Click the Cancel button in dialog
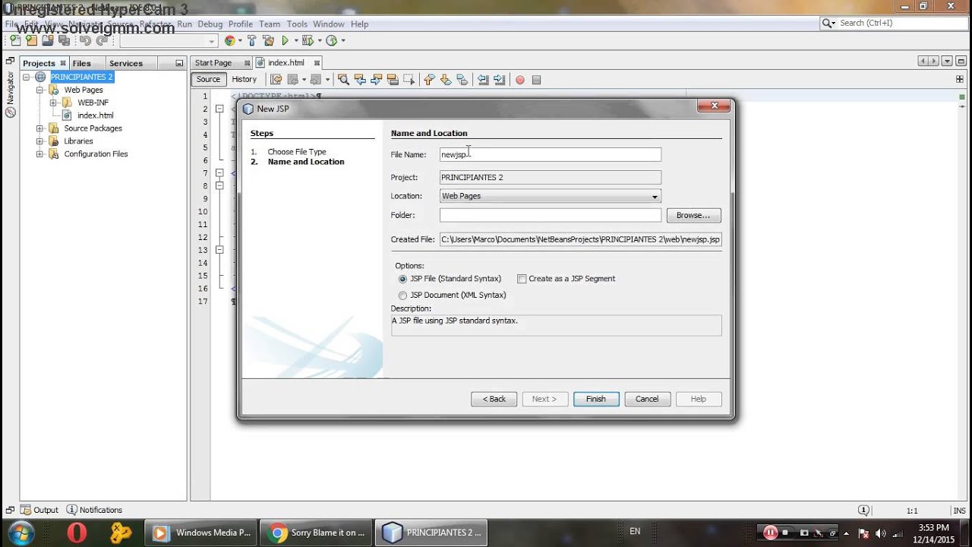This screenshot has width=972, height=547. (647, 399)
